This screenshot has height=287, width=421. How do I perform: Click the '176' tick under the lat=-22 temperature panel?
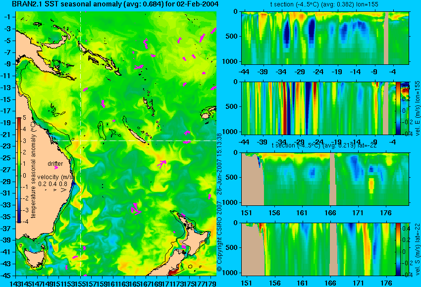(x=386, y=213)
